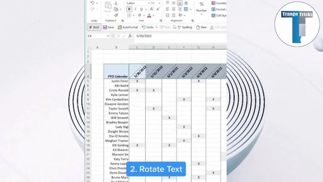The width and height of the screenshot is (323, 182).
Task: Open the Clipboard dialog launcher
Action: (x=123, y=21)
